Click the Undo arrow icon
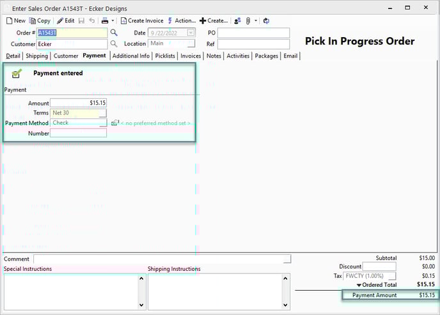The width and height of the screenshot is (440, 315). 91,20
